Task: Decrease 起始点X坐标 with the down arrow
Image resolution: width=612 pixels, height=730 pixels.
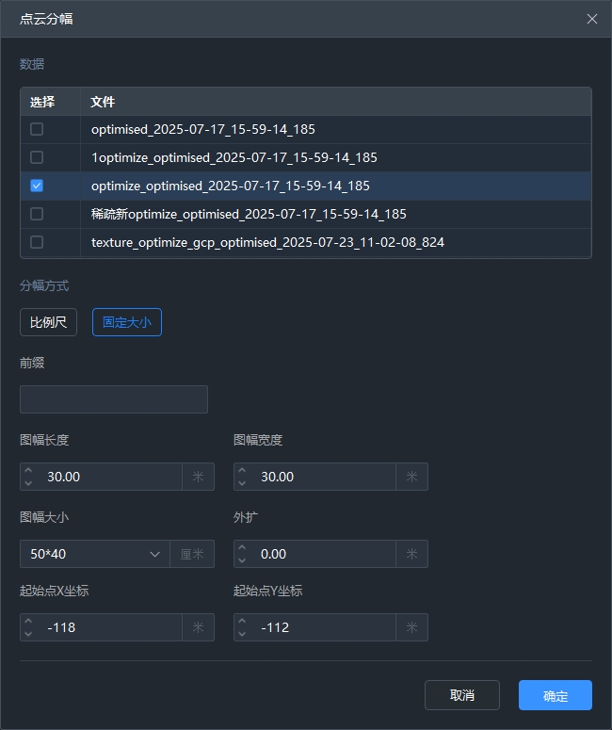Action: coord(28,634)
